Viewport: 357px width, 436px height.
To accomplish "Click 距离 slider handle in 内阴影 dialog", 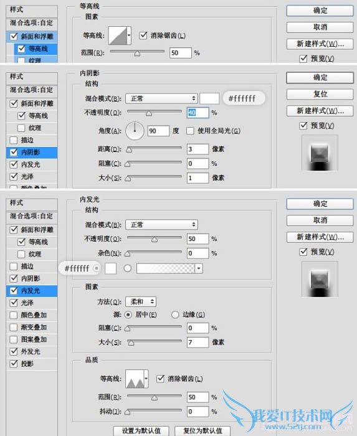I will click(129, 150).
